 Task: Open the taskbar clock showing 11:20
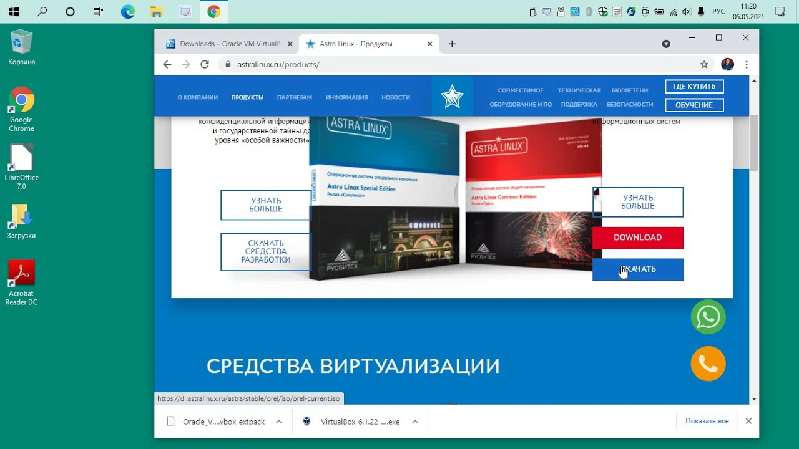[x=748, y=11]
